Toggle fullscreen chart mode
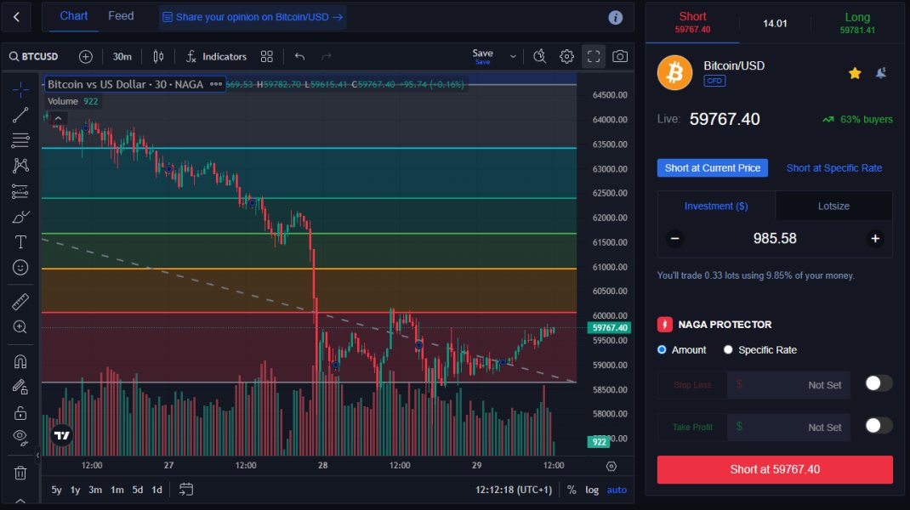 point(594,57)
